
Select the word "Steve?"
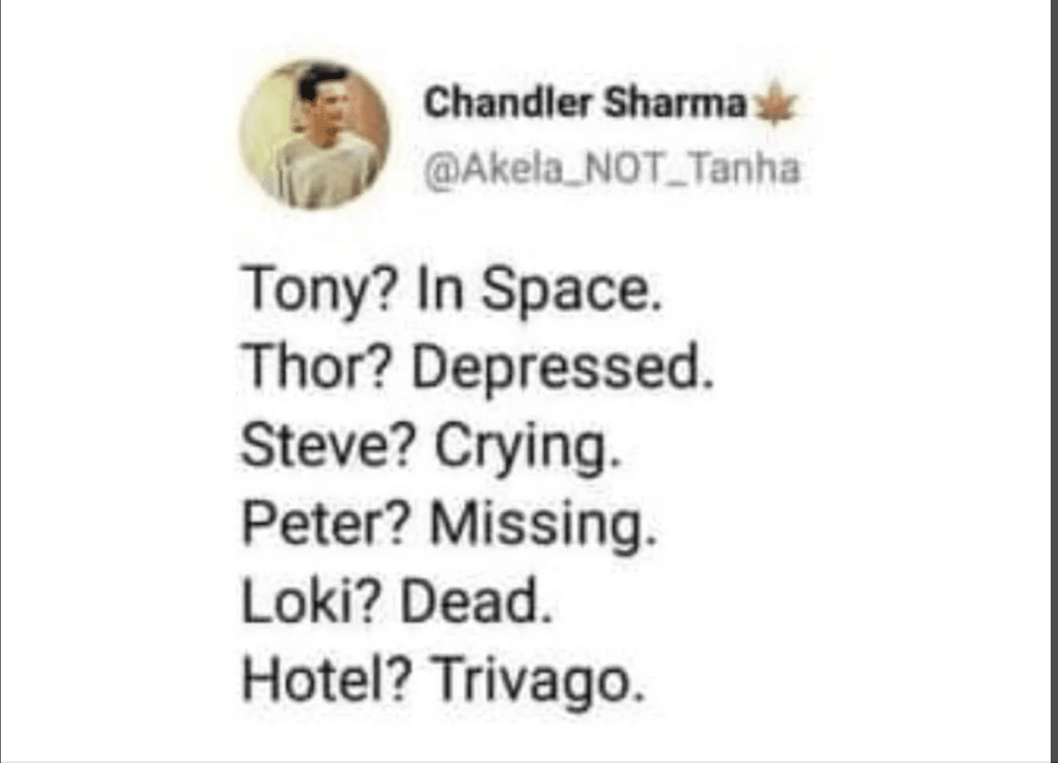click(330, 447)
